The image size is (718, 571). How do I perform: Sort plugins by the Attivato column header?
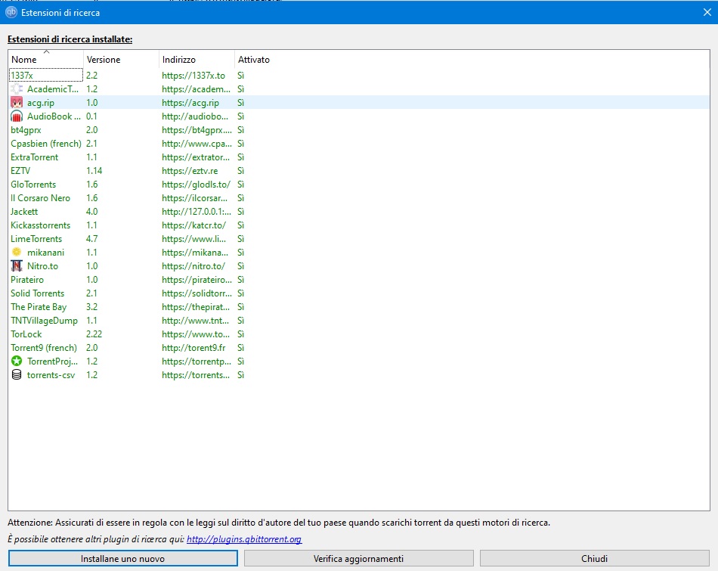coord(254,60)
